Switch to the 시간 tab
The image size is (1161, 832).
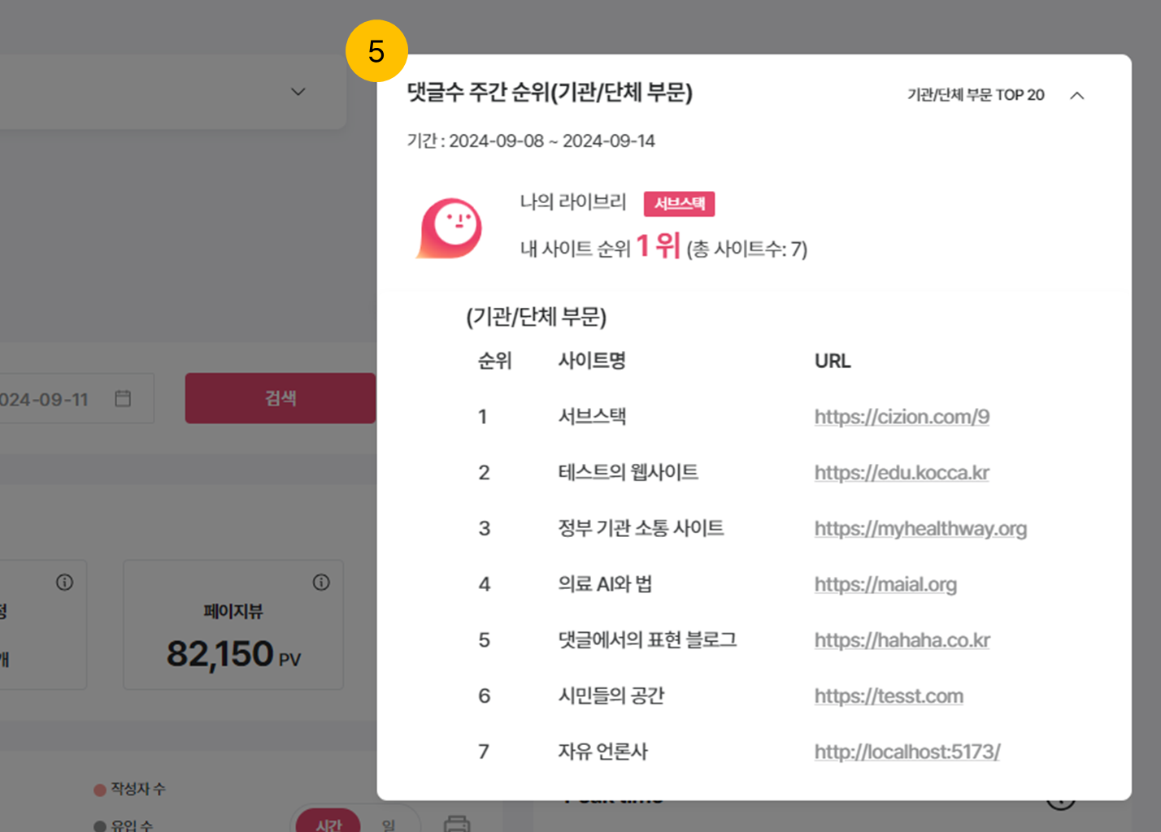click(328, 824)
